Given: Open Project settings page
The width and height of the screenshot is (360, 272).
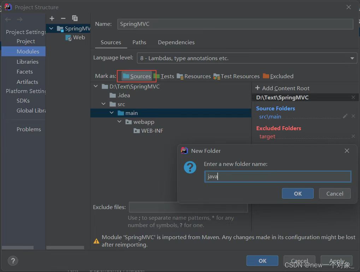Looking at the screenshot, I should (x=26, y=41).
